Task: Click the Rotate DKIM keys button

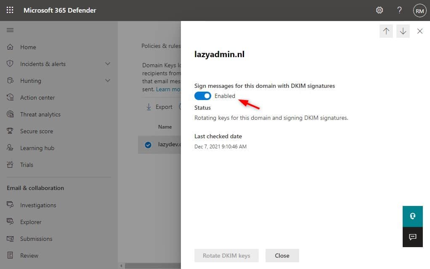Action: click(226, 256)
